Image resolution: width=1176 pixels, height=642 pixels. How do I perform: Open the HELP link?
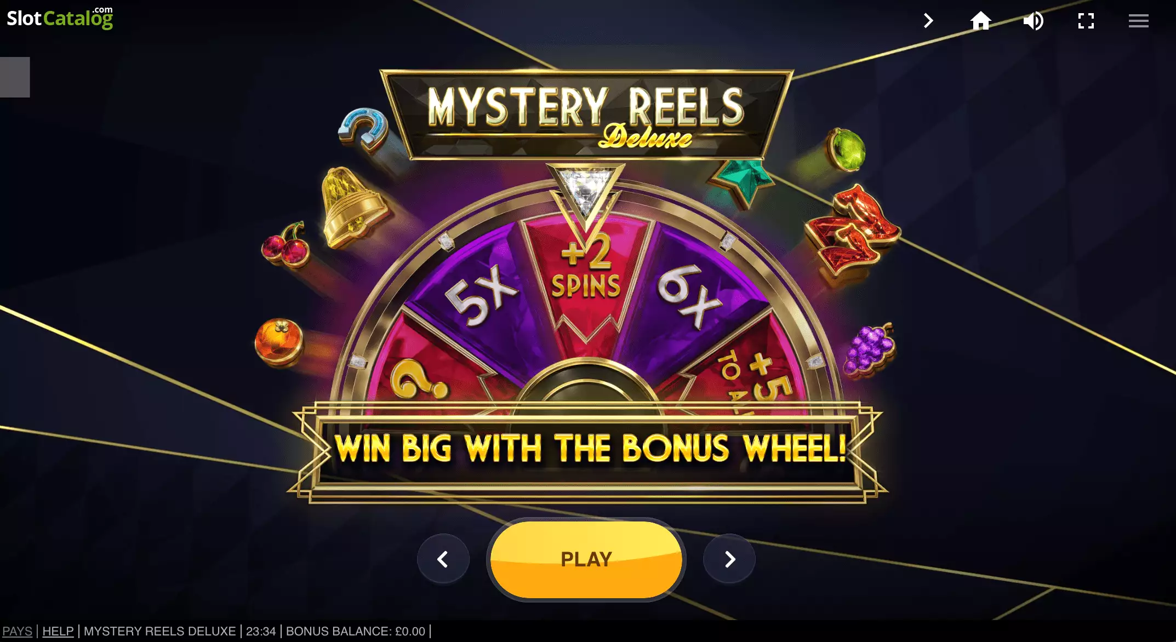[58, 631]
